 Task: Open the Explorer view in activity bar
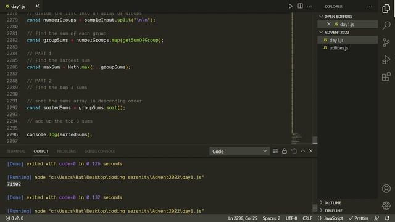click(386, 9)
